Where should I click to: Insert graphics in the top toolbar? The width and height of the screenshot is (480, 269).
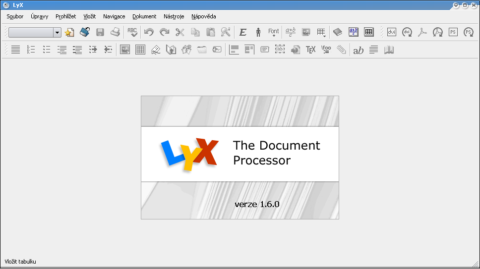click(306, 32)
